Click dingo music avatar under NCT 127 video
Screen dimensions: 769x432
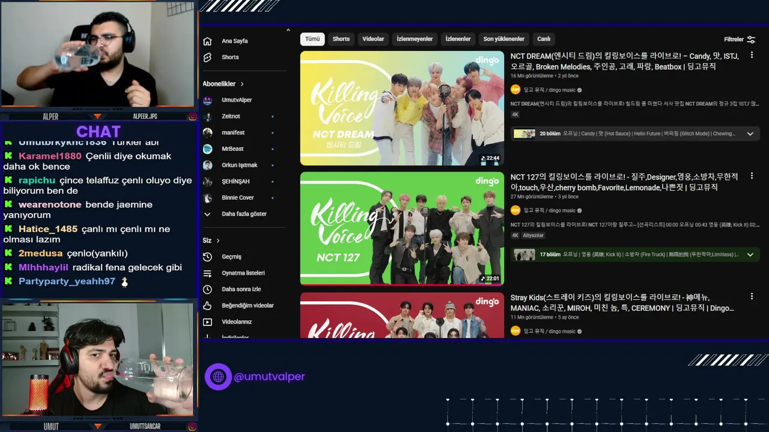(x=515, y=211)
